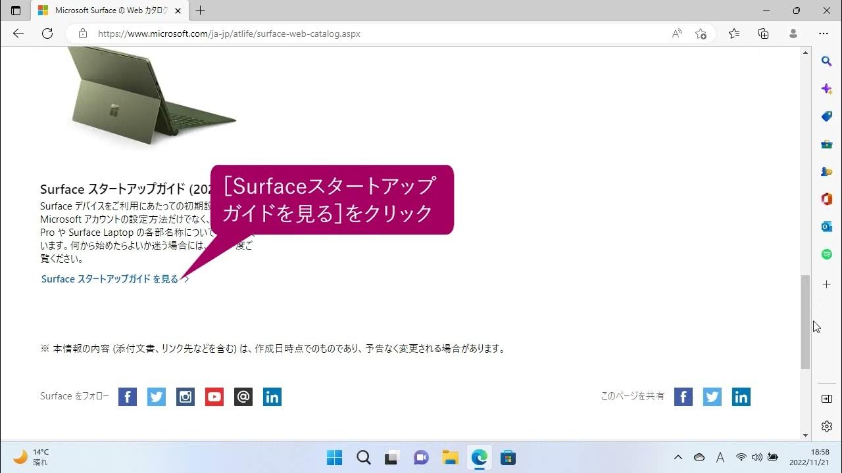Screen dimensions: 842x473
Task: Open sidebar Spotify icon
Action: tap(827, 254)
